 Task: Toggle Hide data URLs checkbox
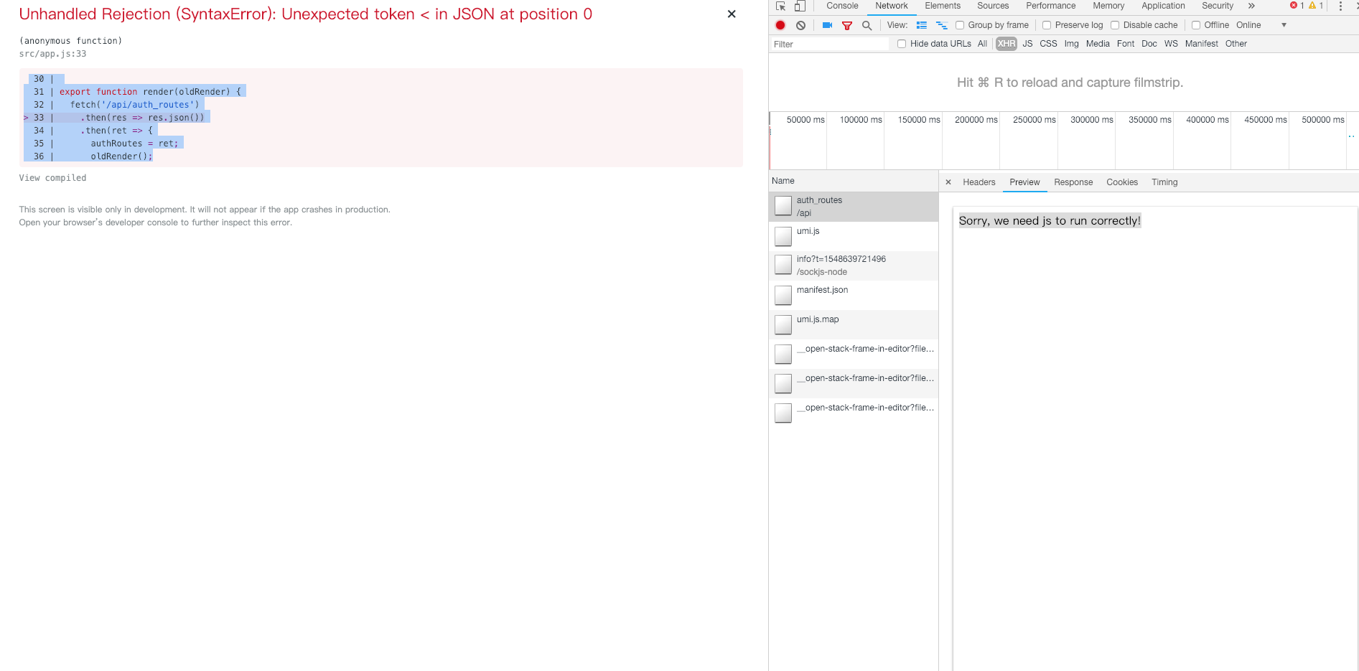902,44
